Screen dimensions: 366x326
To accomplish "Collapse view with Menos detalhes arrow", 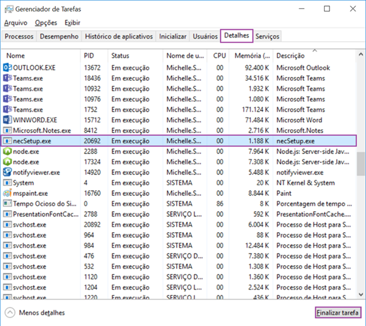I will tap(10, 313).
